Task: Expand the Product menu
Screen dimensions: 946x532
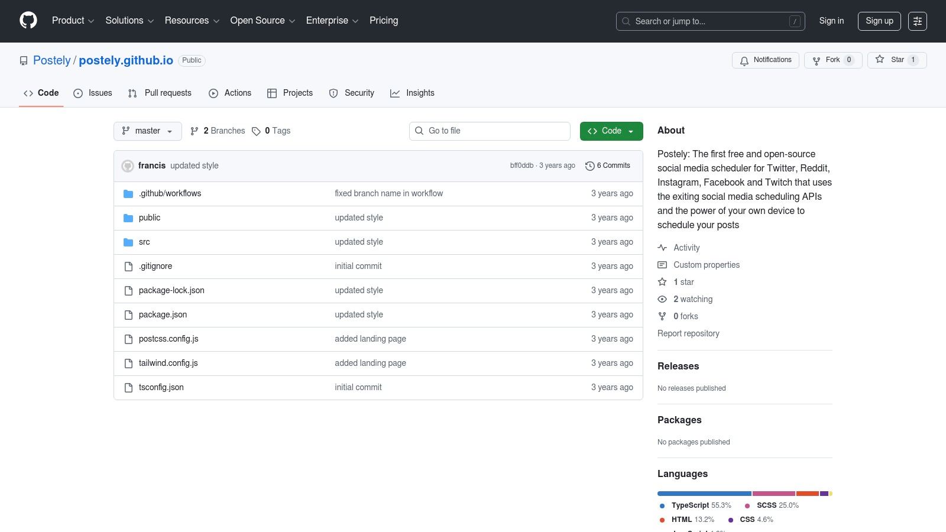Action: 73,21
